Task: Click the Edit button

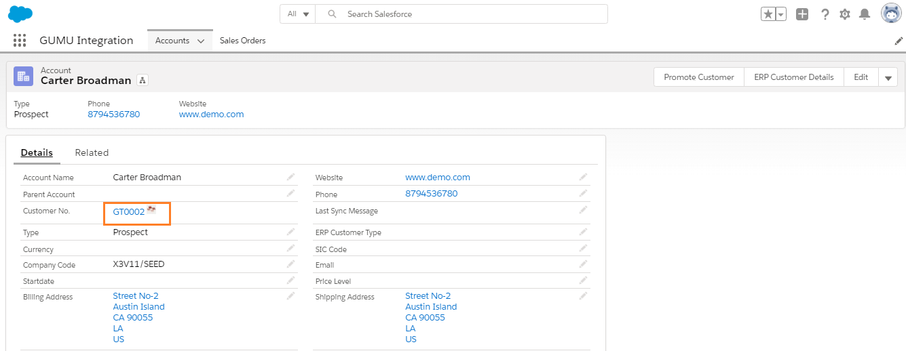Action: click(861, 77)
